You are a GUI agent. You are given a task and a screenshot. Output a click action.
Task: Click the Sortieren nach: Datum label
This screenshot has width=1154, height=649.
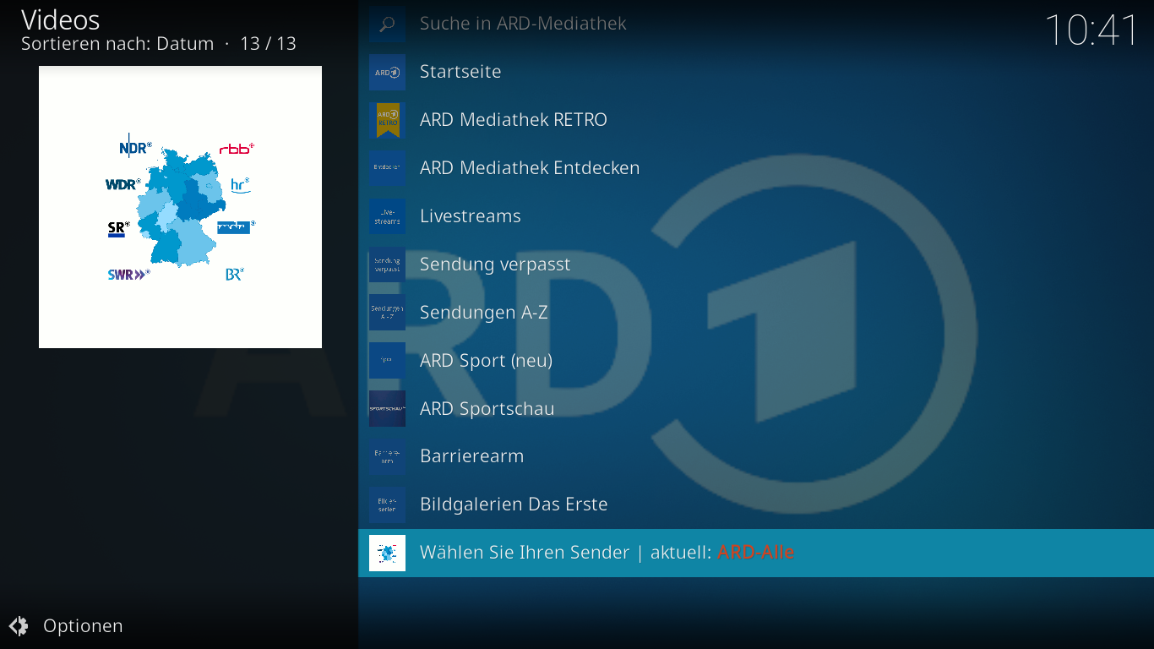[117, 44]
